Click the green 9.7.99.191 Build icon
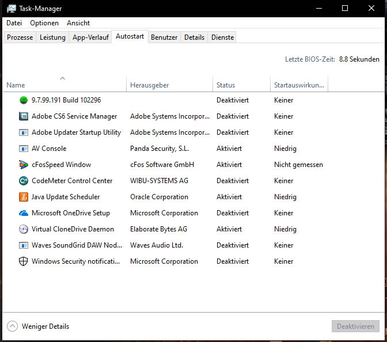This screenshot has height=342, width=387. click(x=24, y=100)
